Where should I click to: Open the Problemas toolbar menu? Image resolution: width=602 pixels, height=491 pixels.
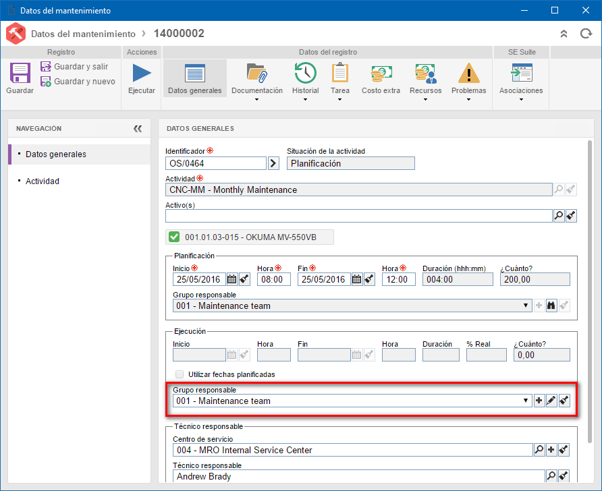(x=469, y=82)
